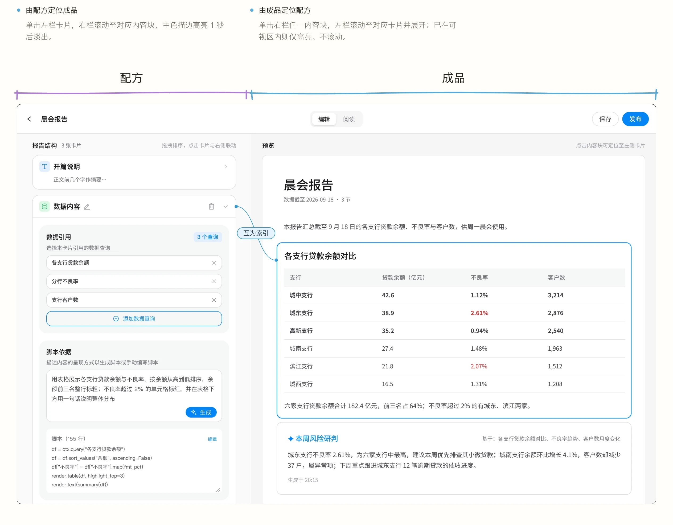
Task: Delete the 数据内容 card with trash icon
Action: click(x=211, y=206)
